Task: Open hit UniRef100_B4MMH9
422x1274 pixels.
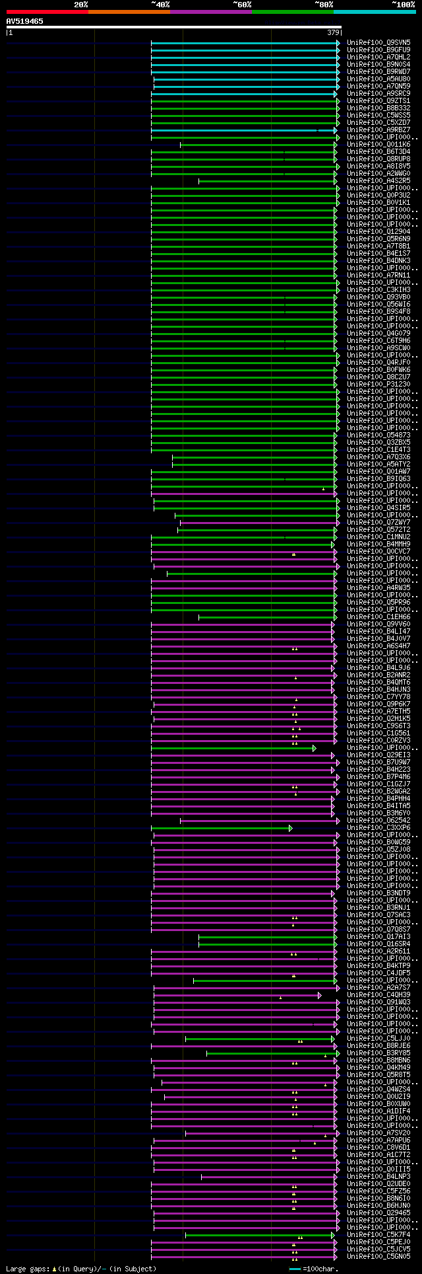Action: 378,544
